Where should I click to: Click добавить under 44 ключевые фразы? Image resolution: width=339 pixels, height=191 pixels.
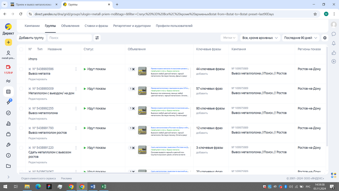point(202,74)
